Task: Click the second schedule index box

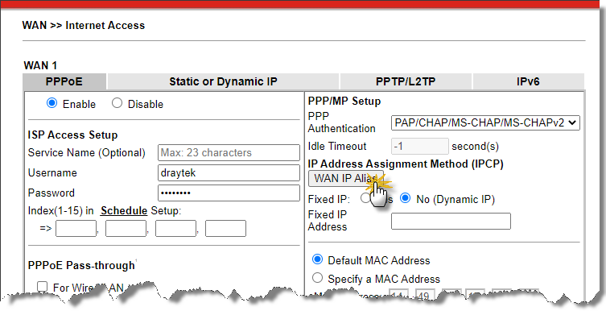Action: point(126,228)
